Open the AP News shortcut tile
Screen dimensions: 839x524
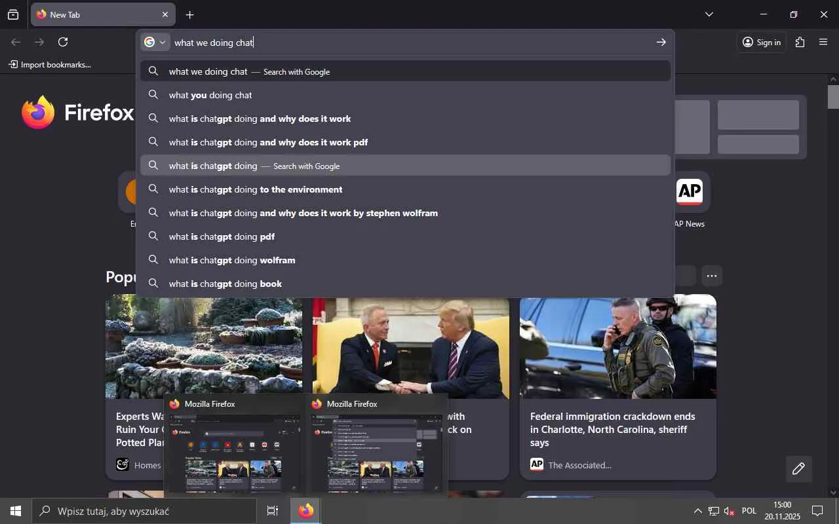pos(689,192)
